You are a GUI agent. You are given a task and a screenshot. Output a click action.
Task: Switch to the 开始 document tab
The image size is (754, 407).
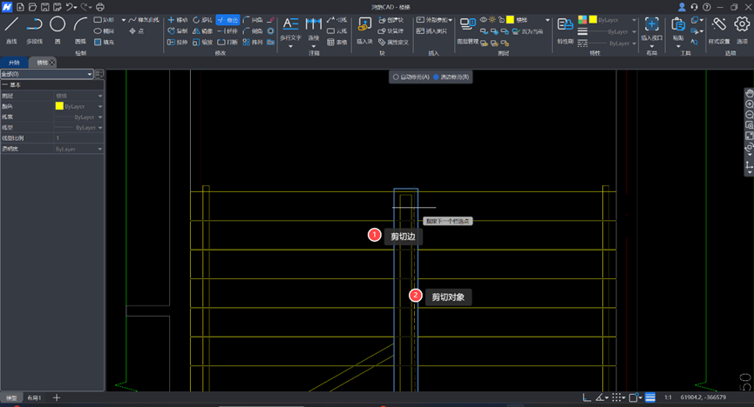point(13,63)
